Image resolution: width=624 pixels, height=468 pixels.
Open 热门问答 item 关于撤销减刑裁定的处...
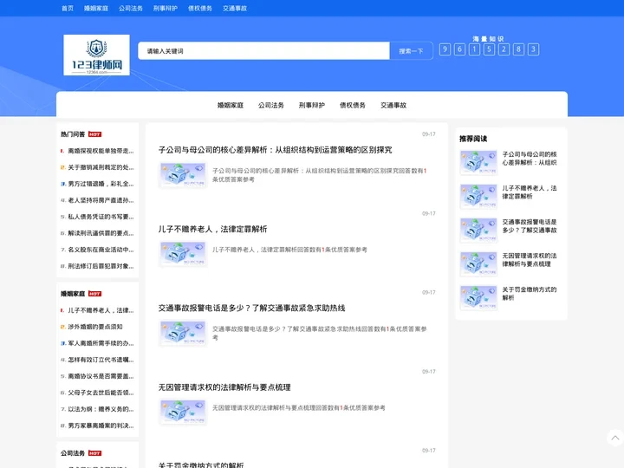click(101, 167)
